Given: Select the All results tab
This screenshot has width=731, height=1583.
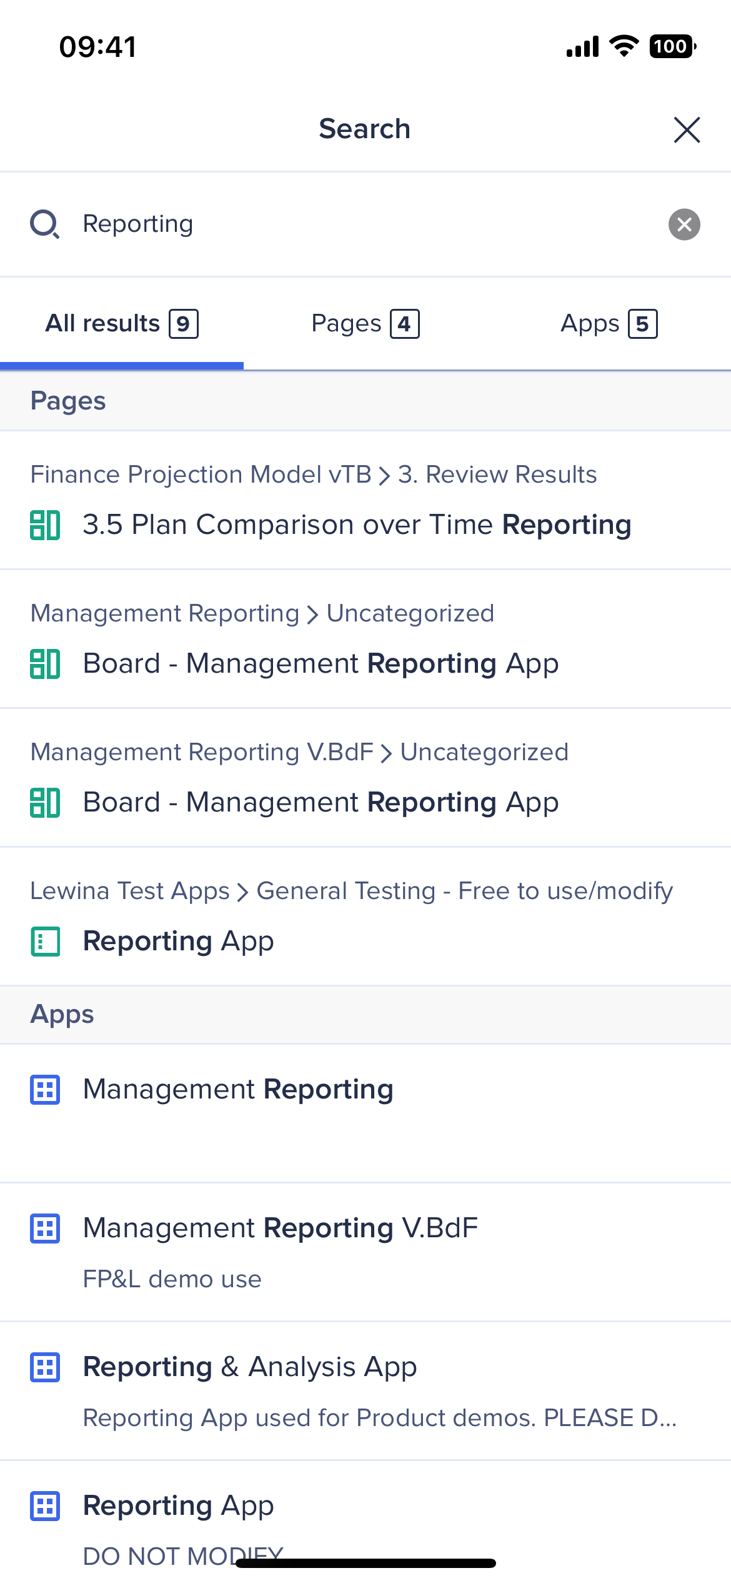Looking at the screenshot, I should (122, 323).
